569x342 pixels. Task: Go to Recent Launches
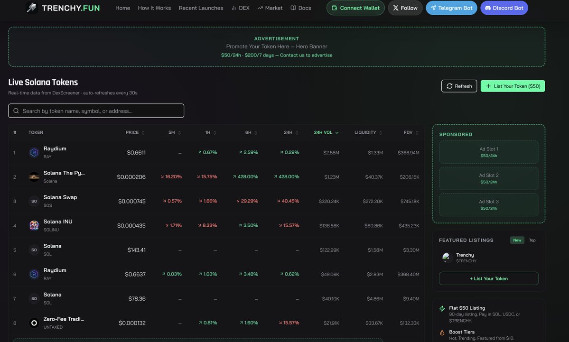[x=201, y=8]
